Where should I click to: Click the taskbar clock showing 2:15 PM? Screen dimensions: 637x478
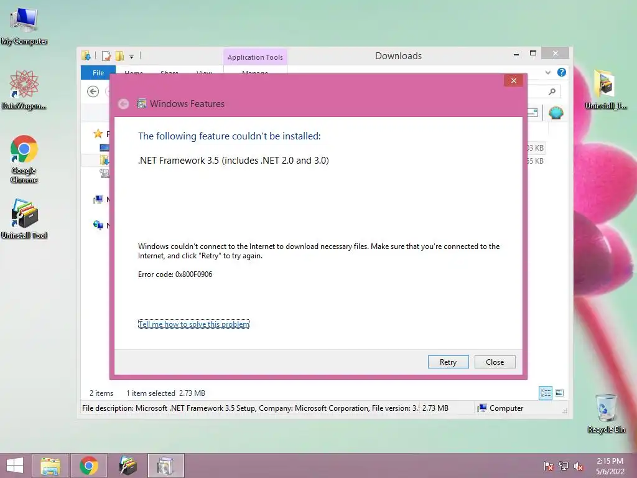[x=610, y=466]
